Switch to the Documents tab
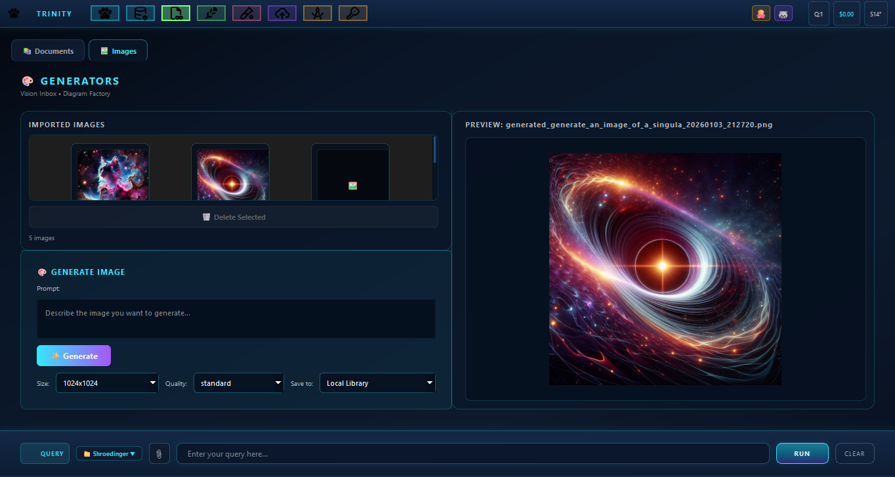The width and height of the screenshot is (895, 477). [47, 50]
